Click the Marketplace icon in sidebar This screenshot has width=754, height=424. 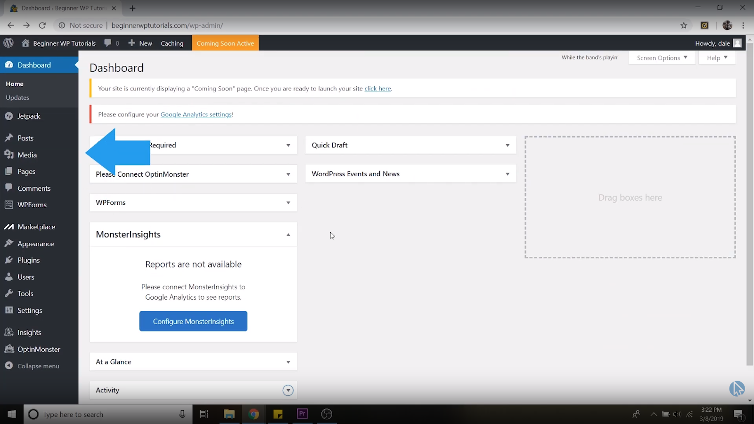click(9, 227)
